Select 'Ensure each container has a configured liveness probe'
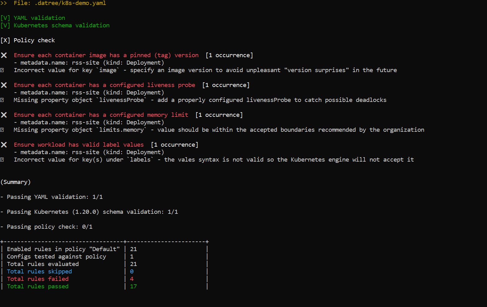This screenshot has height=307, width=487. tap(104, 85)
